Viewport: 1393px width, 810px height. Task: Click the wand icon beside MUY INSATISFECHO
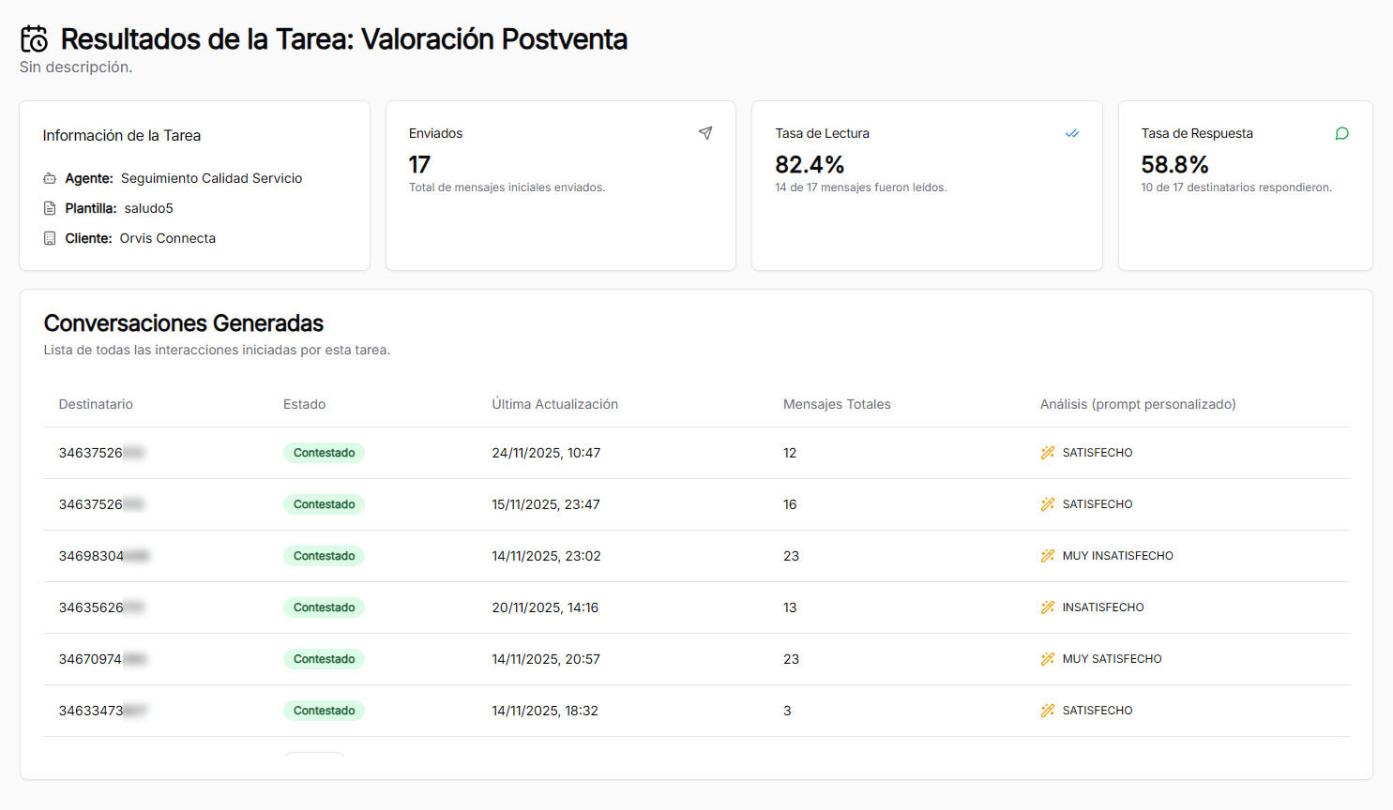pyautogui.click(x=1047, y=556)
